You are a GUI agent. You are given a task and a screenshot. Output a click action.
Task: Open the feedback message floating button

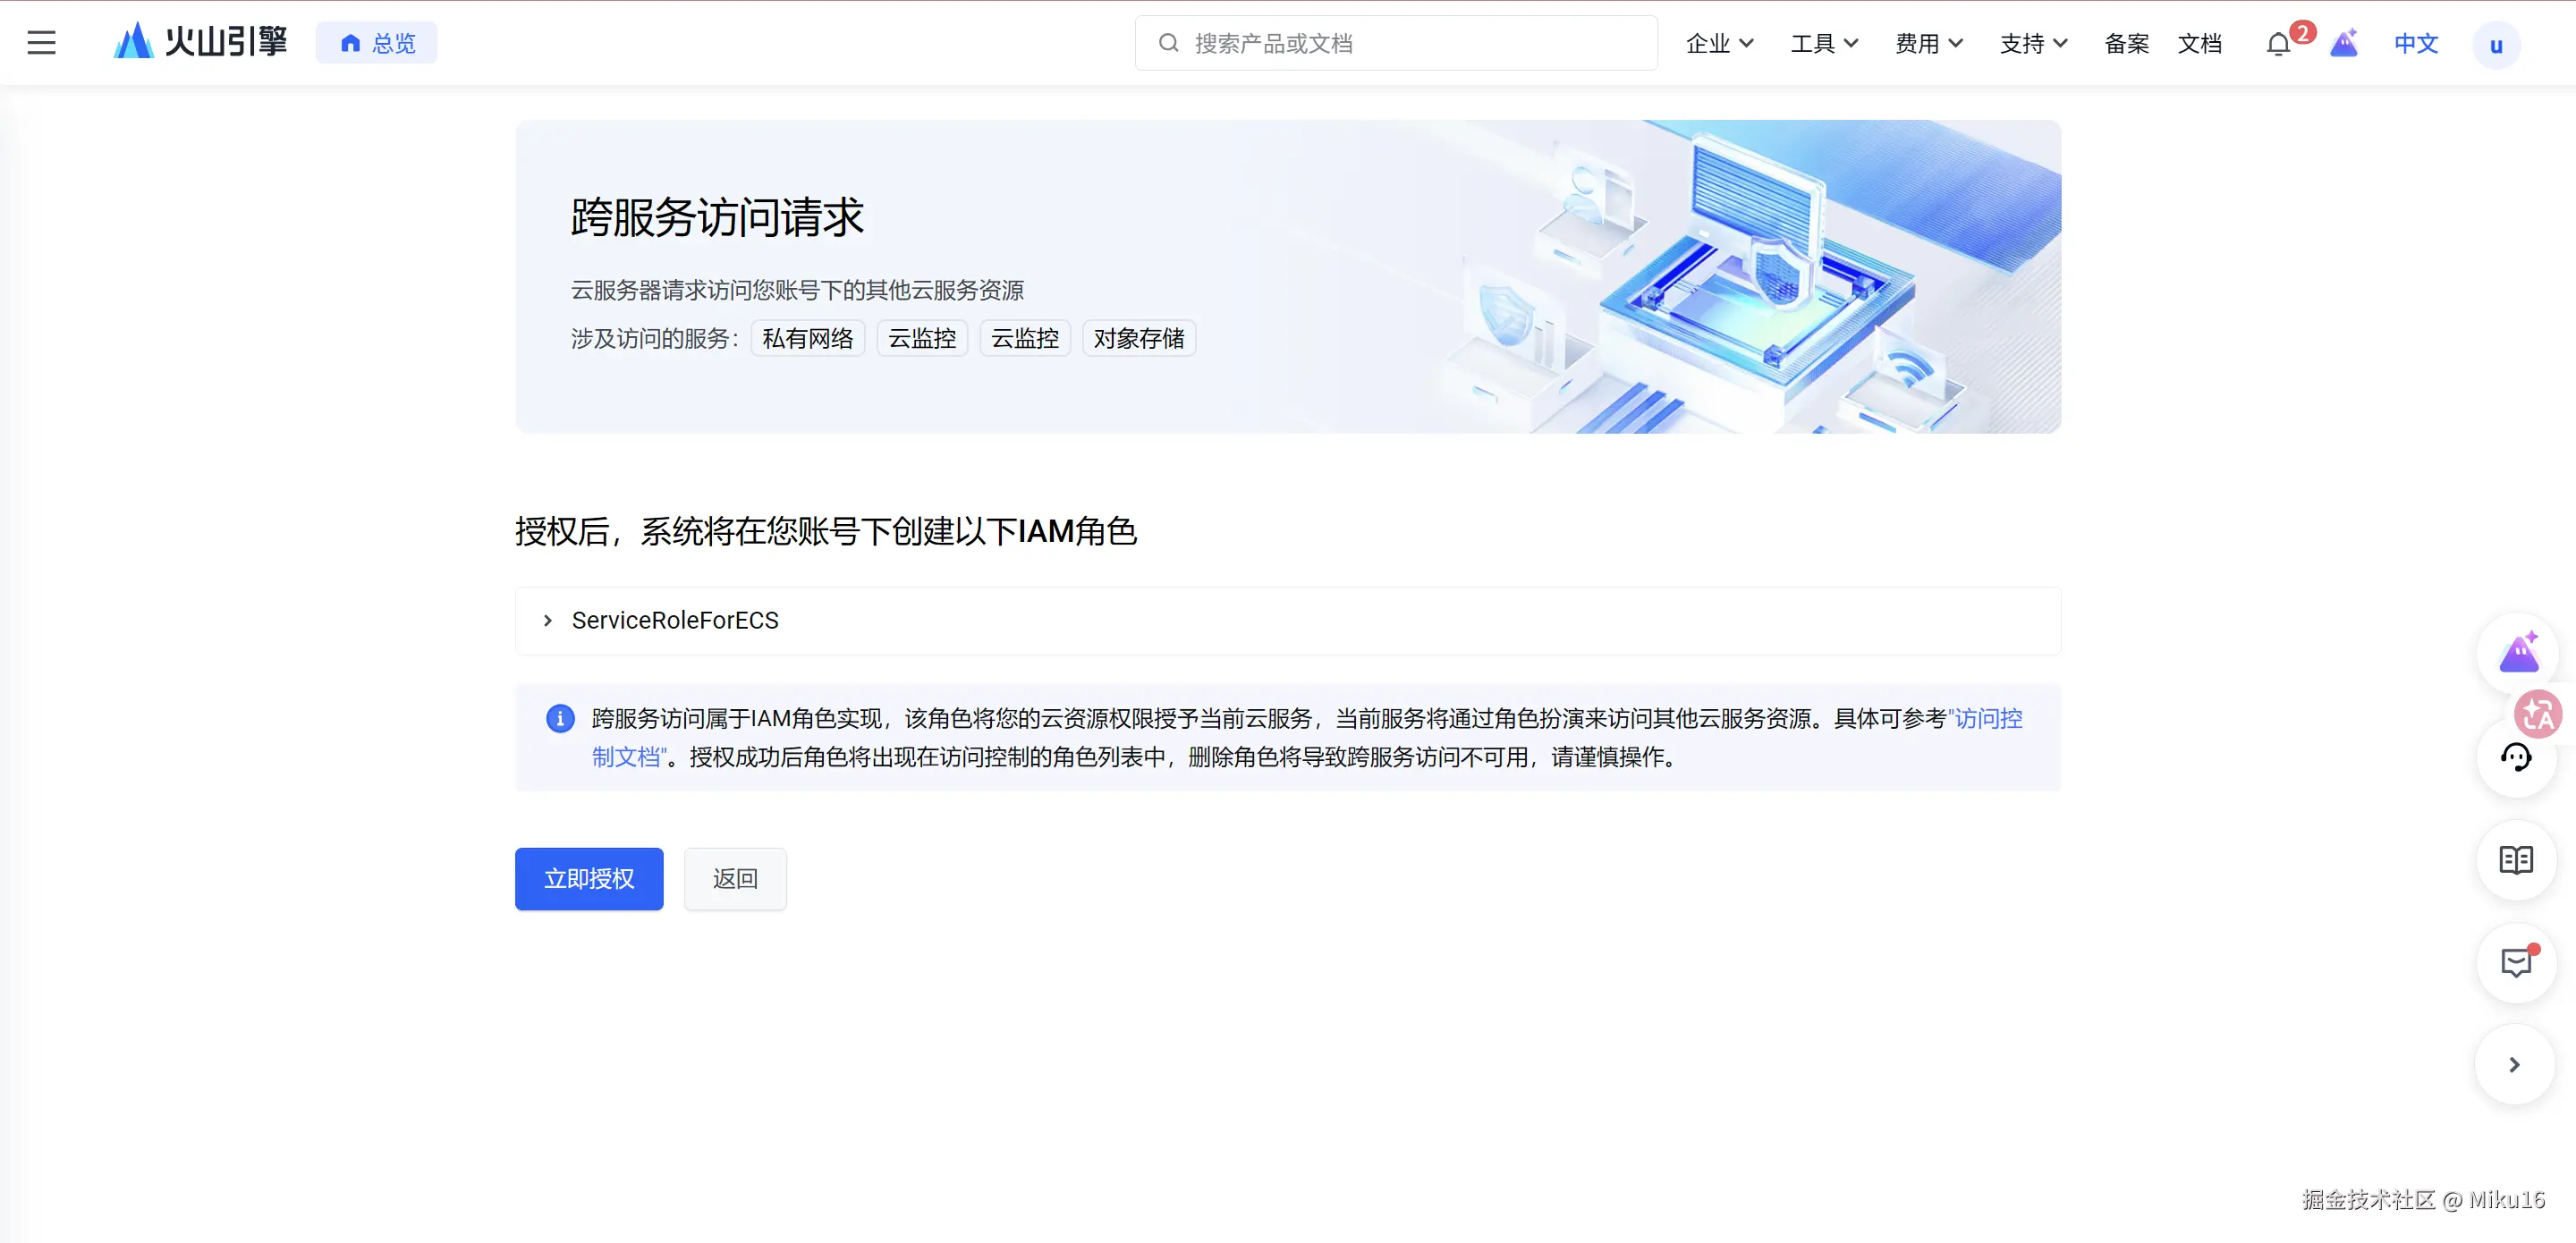pos(2515,962)
